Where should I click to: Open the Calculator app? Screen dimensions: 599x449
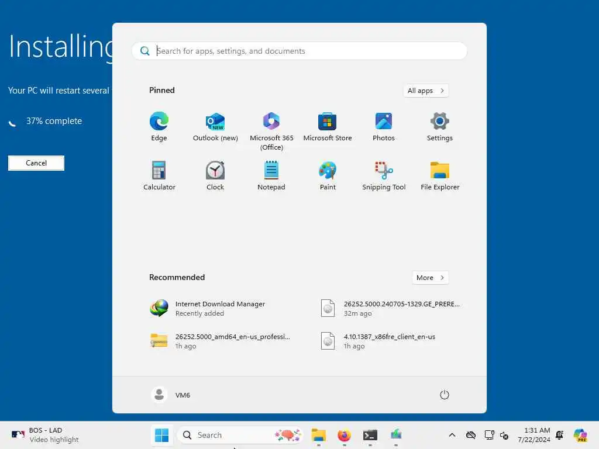(x=159, y=176)
